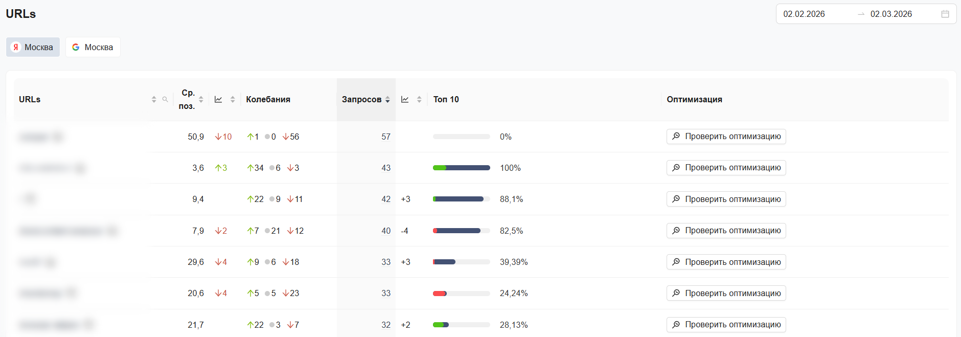
Task: Open the calendar date picker icon
Action: [945, 14]
